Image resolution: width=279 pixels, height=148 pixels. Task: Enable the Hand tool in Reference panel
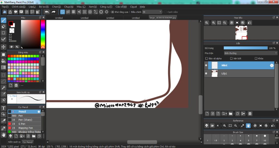point(248,126)
